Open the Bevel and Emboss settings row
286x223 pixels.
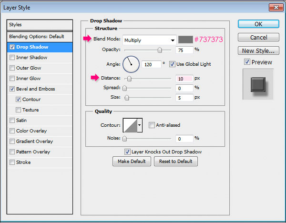(40, 89)
